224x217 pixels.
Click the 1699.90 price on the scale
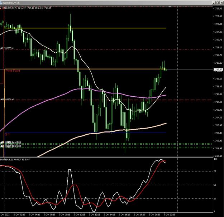tap(218, 156)
